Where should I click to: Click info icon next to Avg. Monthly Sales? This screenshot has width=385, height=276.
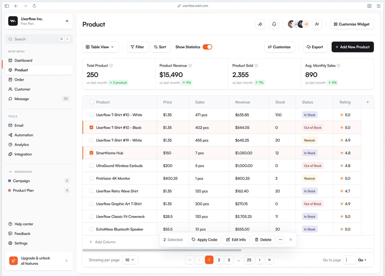[x=338, y=65]
